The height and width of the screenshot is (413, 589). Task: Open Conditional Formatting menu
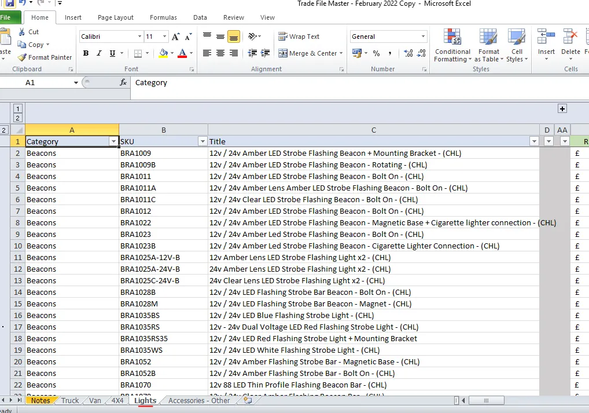tap(452, 46)
